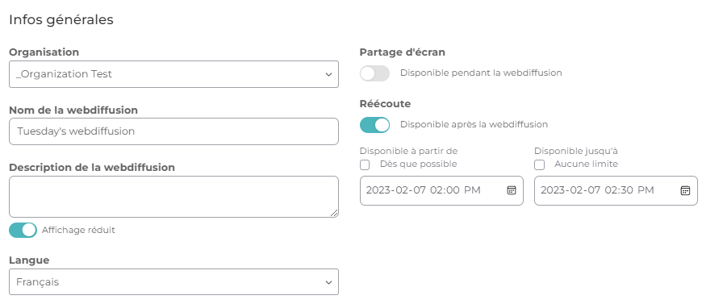Click the Nom de la webdiffusion field
The width and height of the screenshot is (702, 308).
[x=173, y=131]
